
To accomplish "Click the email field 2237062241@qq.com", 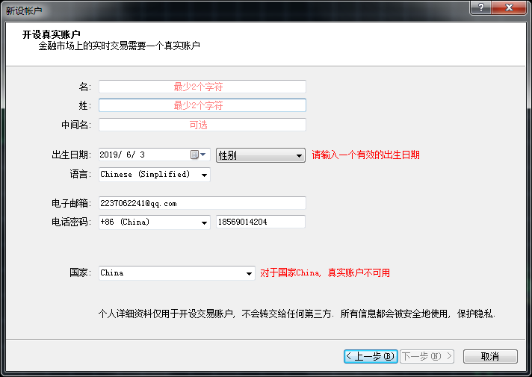I will pyautogui.click(x=202, y=203).
